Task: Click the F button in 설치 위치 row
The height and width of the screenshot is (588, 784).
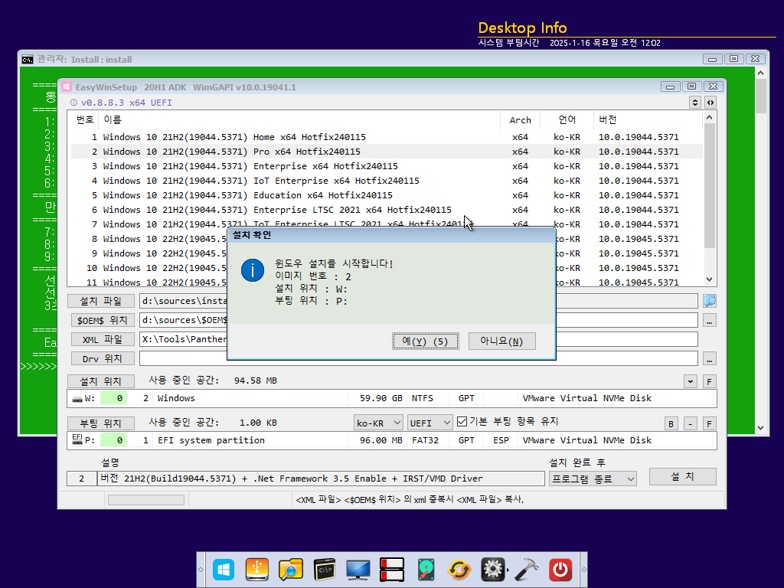Action: [x=710, y=381]
